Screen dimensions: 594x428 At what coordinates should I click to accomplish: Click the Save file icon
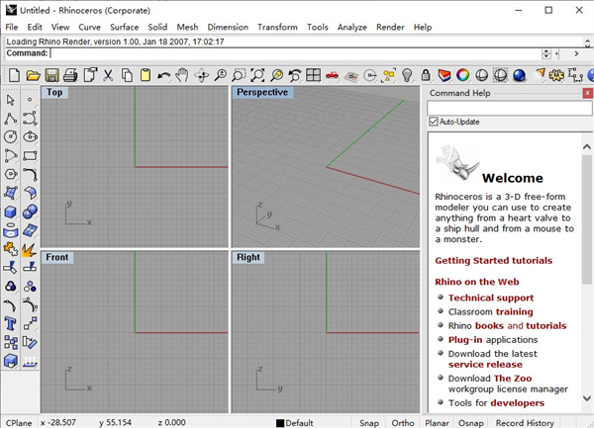51,75
